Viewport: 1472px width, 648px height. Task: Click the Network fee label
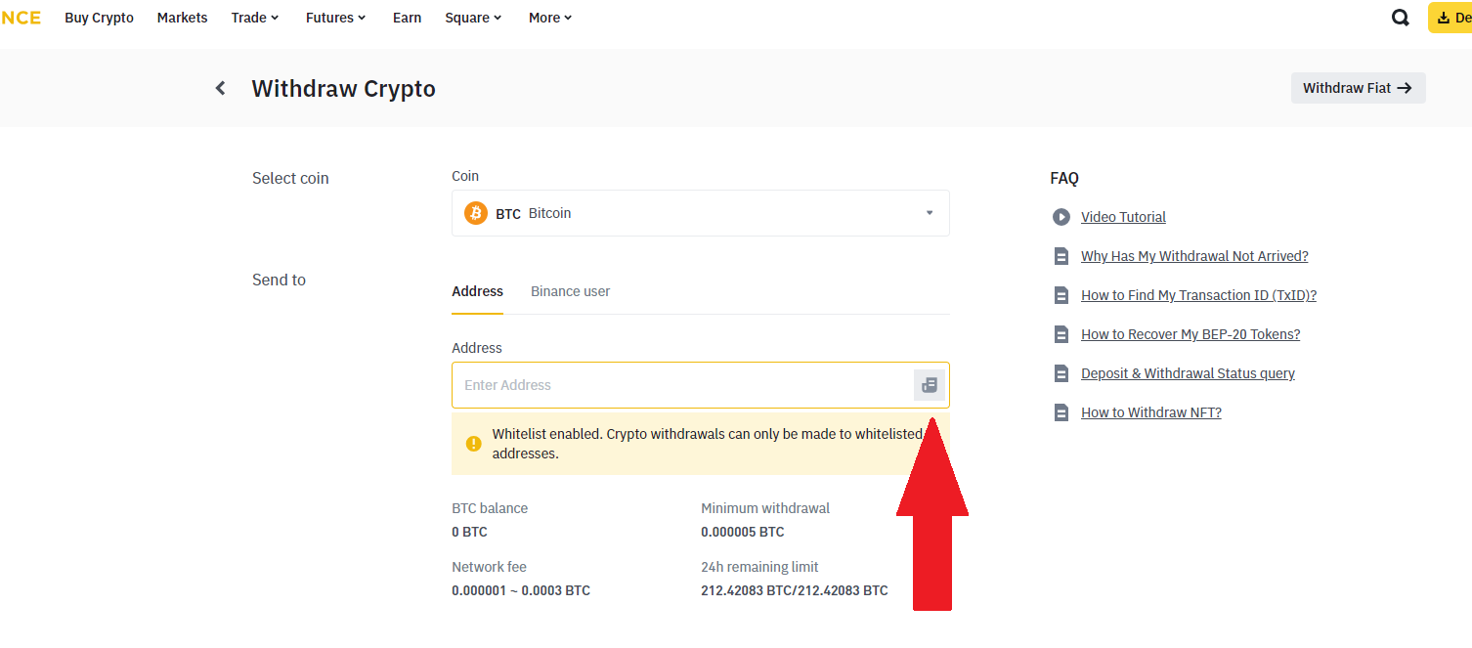(x=489, y=567)
